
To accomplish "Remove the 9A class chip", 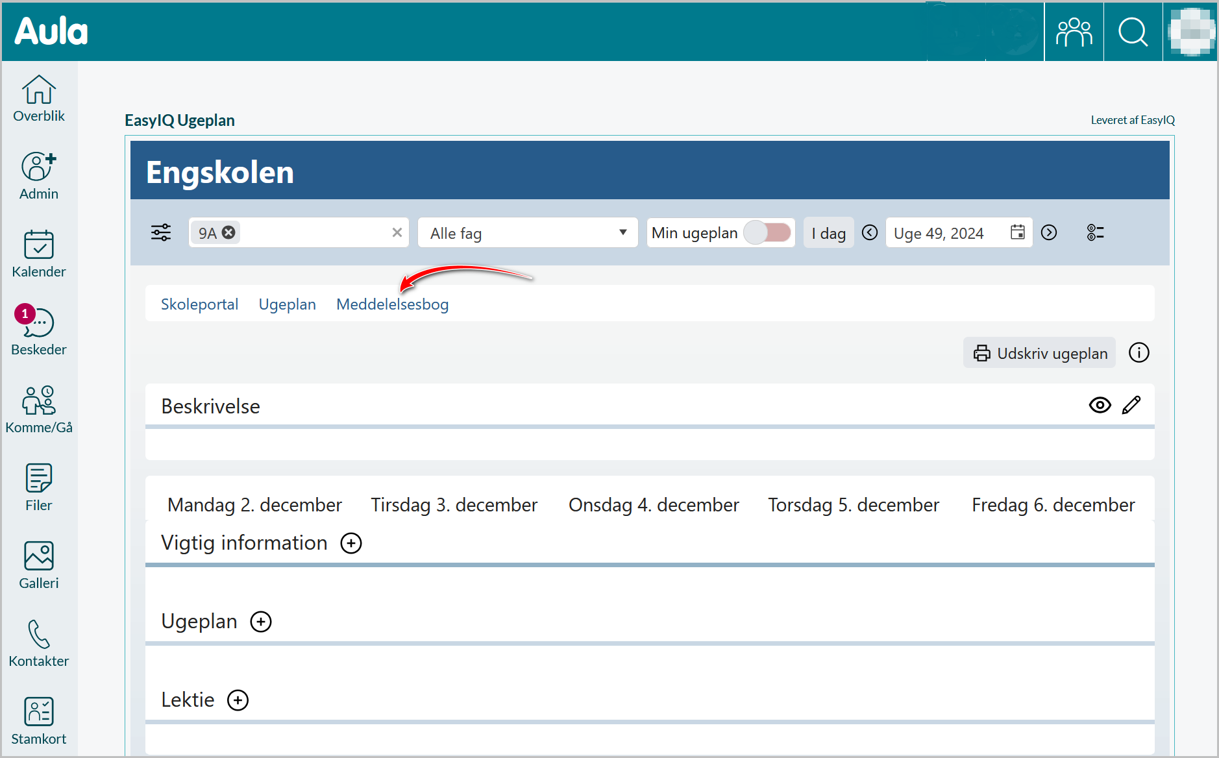I will click(228, 232).
